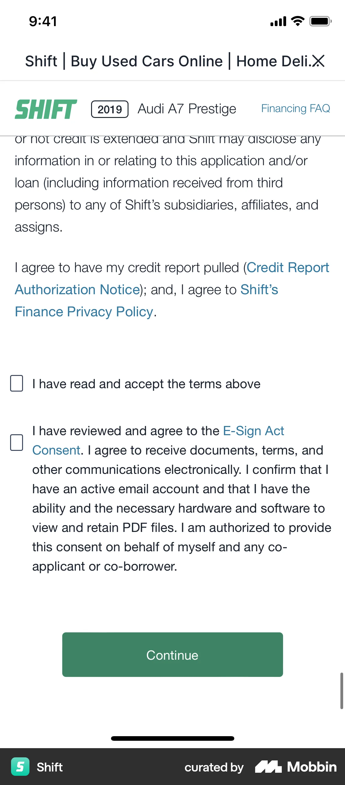This screenshot has width=345, height=785.
Task: Click the SHIFT logo in the header
Action: 46,109
